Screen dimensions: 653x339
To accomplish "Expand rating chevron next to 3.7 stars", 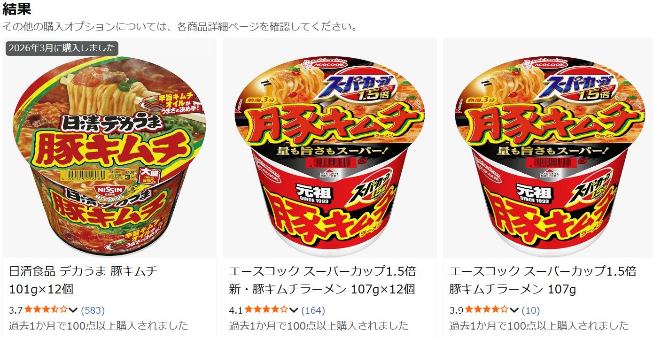I will (x=73, y=310).
